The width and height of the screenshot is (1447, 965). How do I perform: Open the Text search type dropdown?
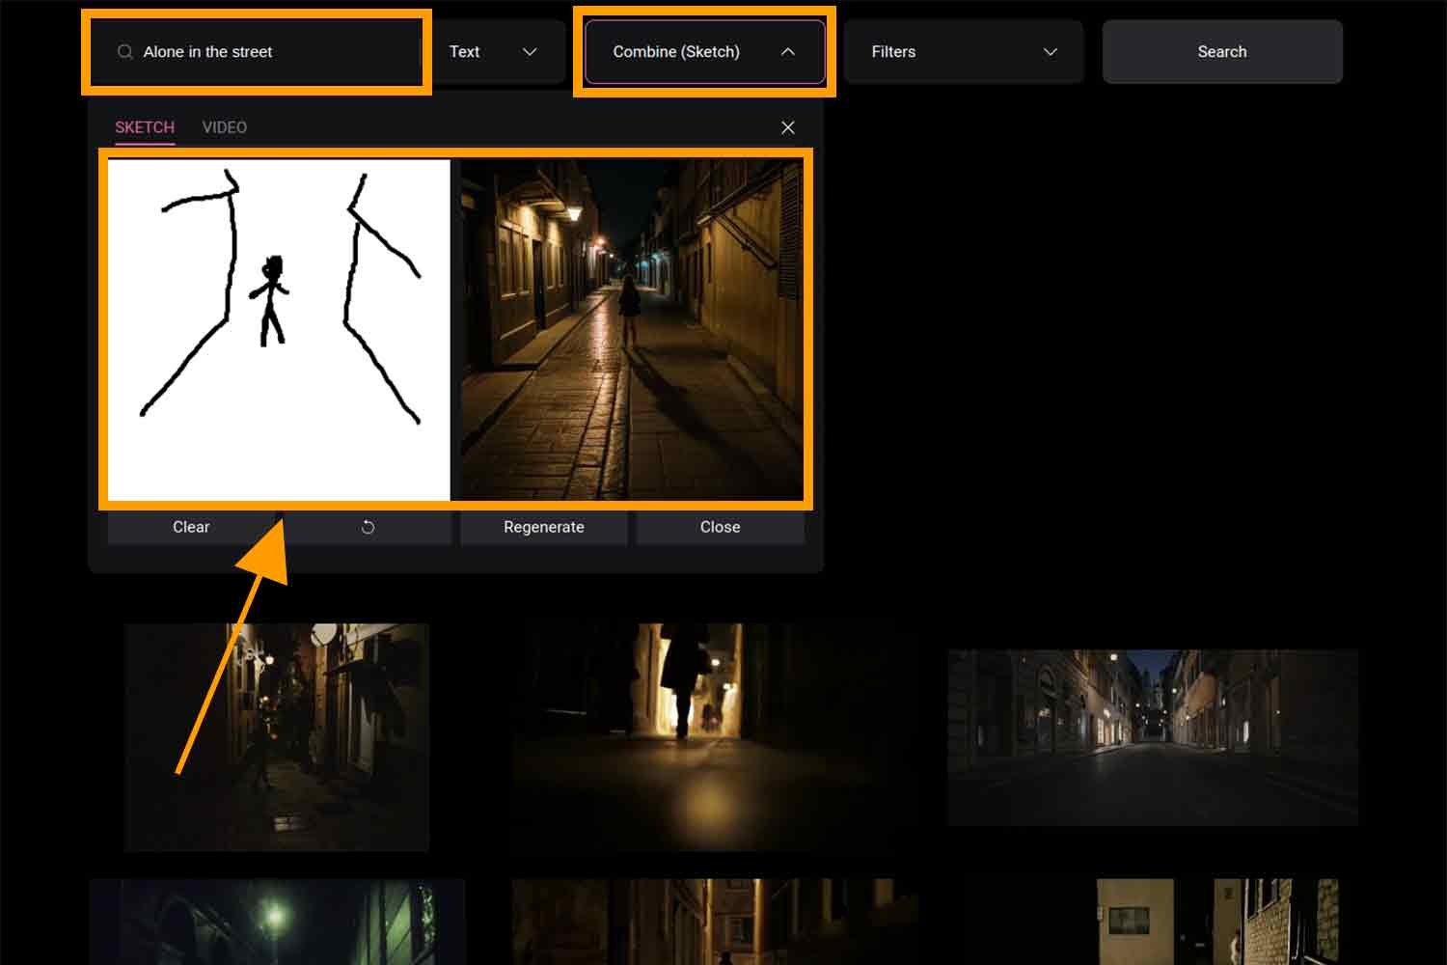click(x=497, y=52)
